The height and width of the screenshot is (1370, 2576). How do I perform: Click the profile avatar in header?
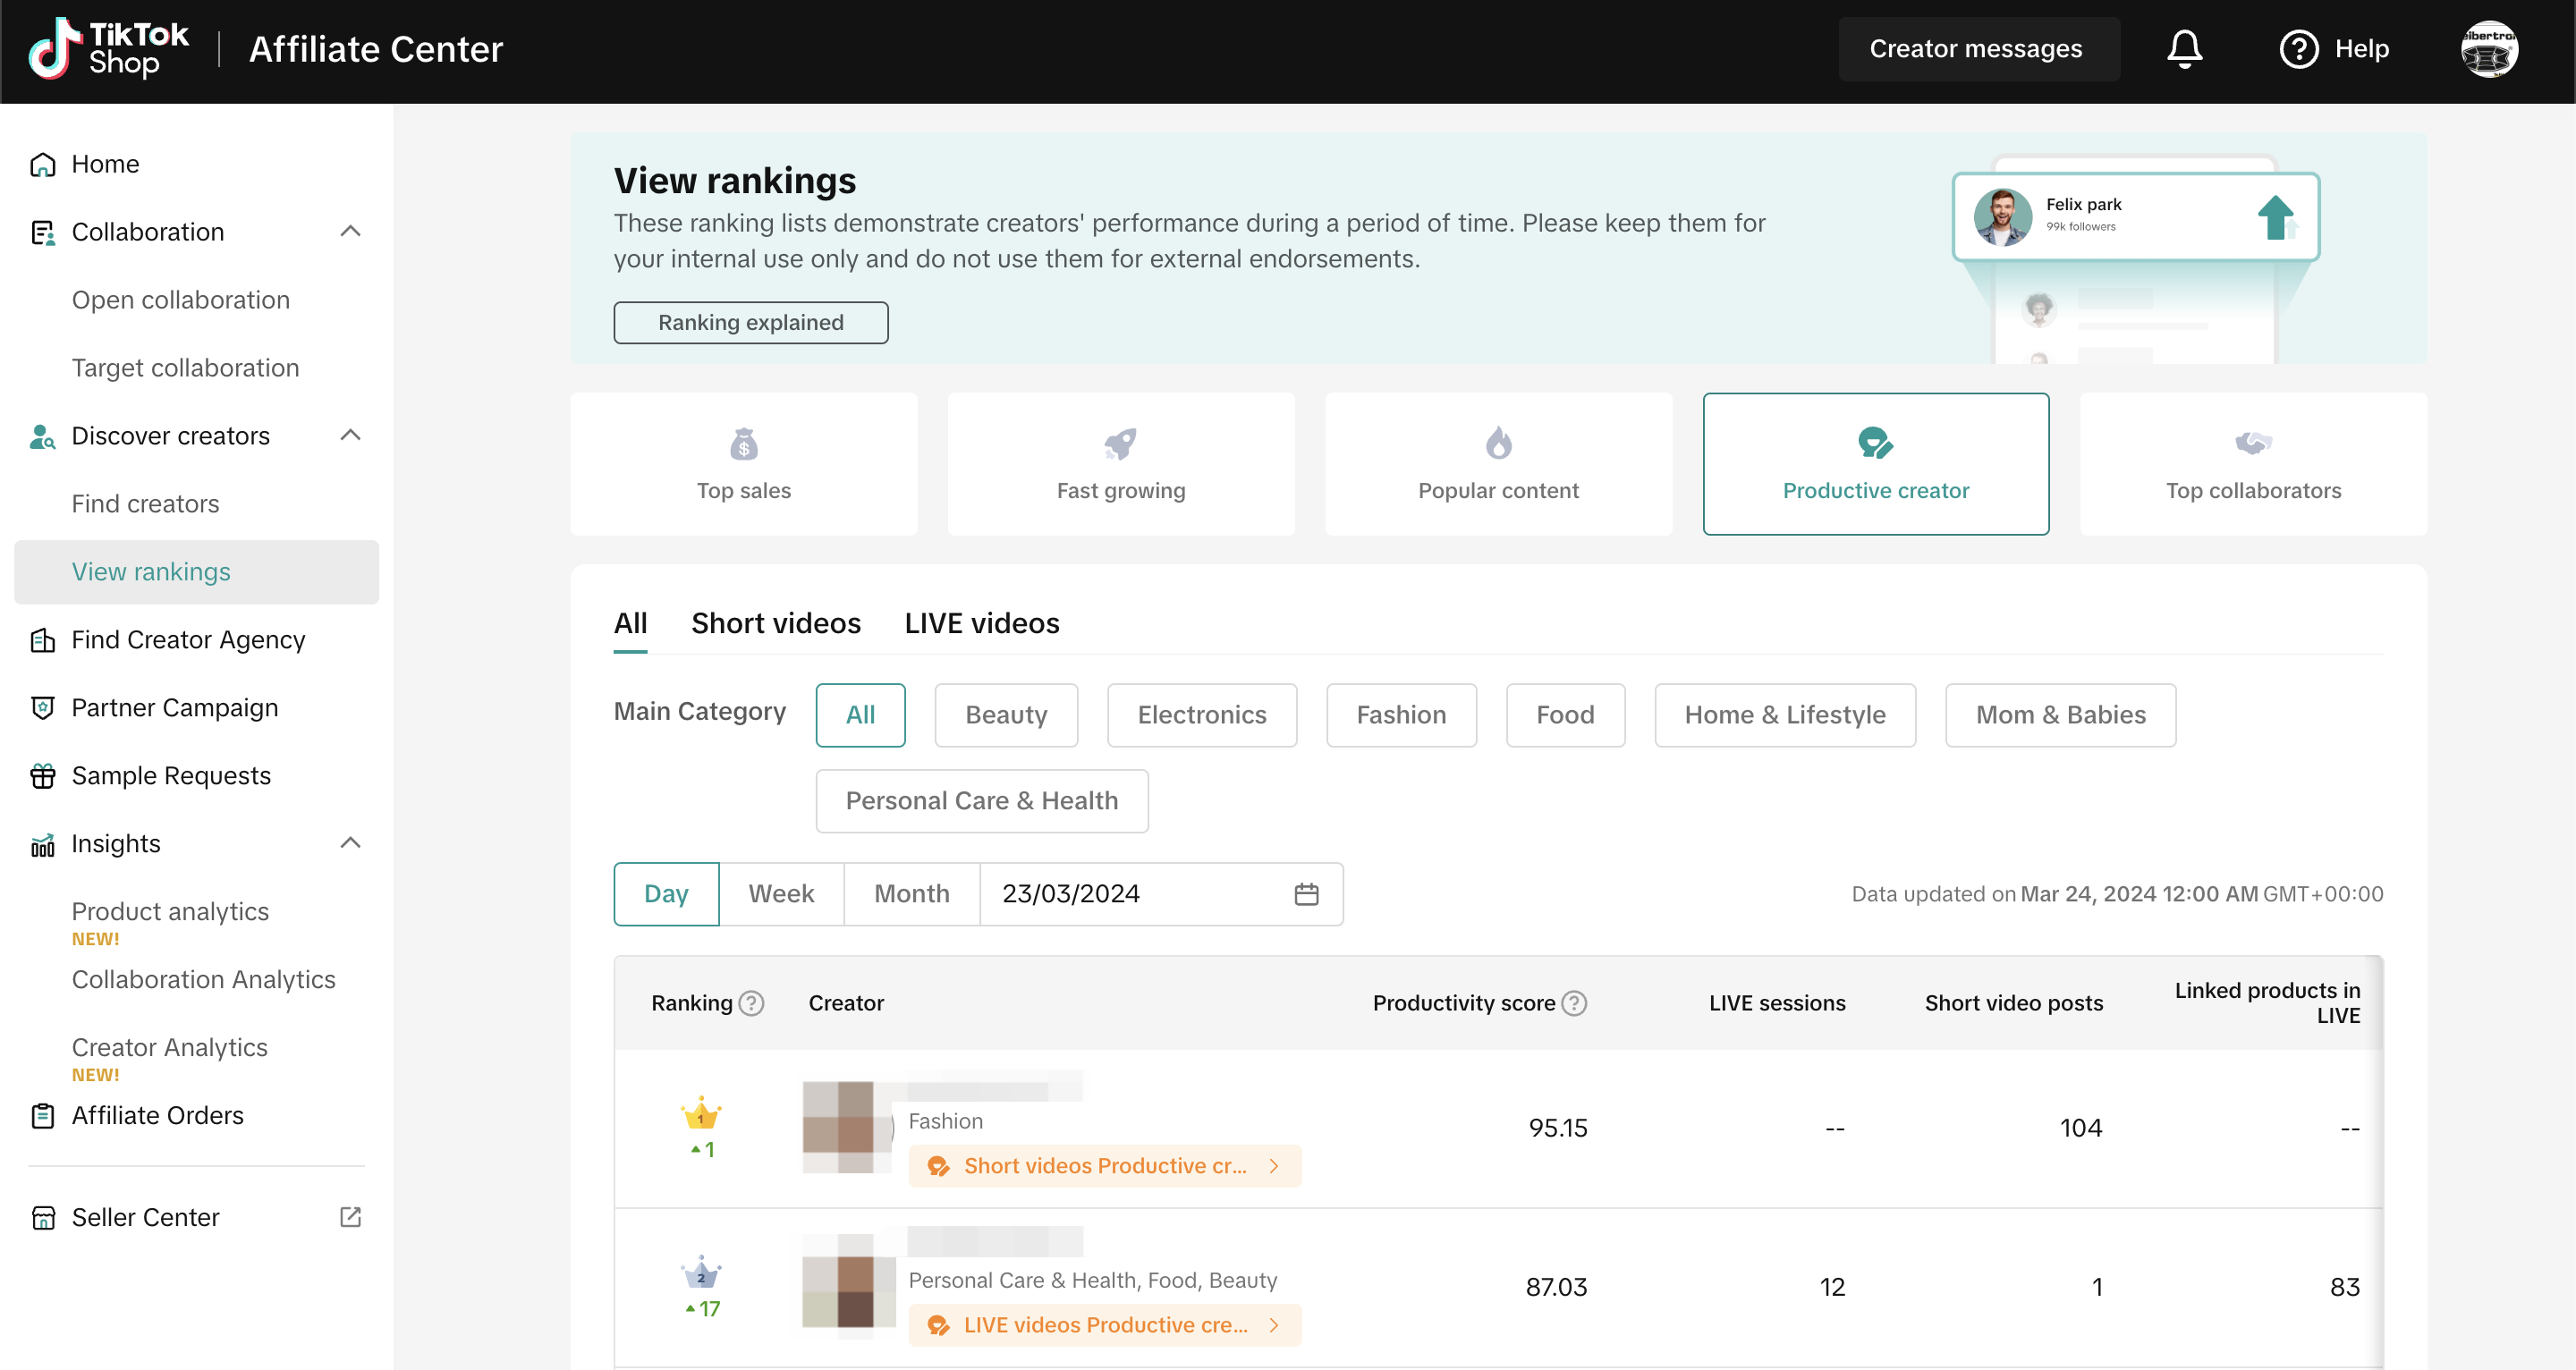[x=2488, y=48]
